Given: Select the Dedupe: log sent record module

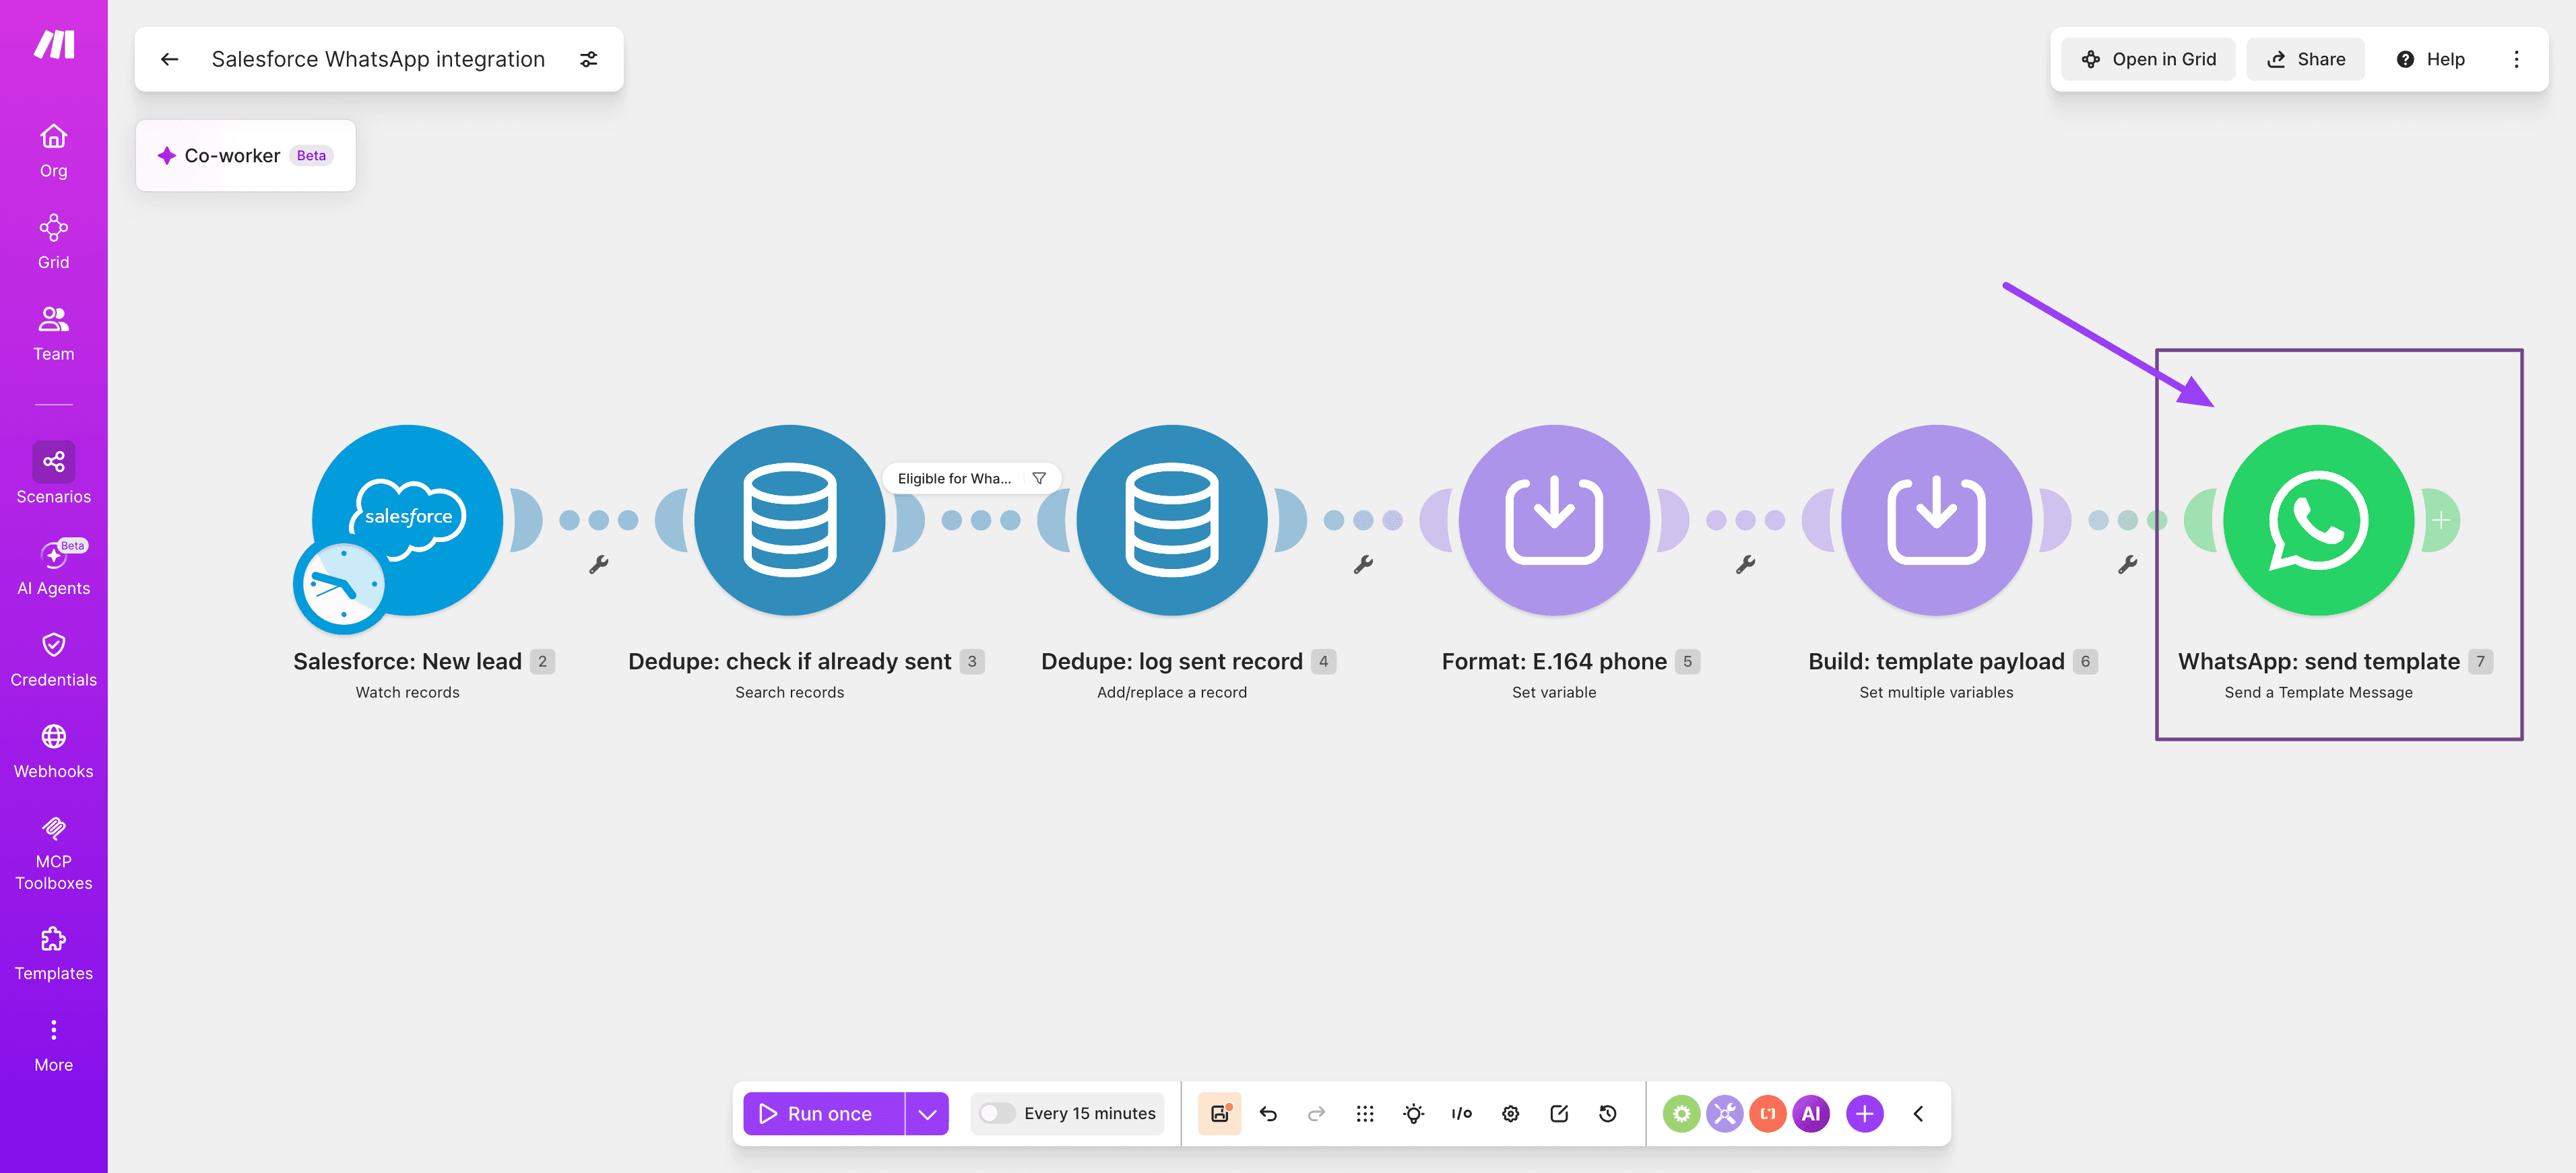Looking at the screenshot, I should [1172, 519].
